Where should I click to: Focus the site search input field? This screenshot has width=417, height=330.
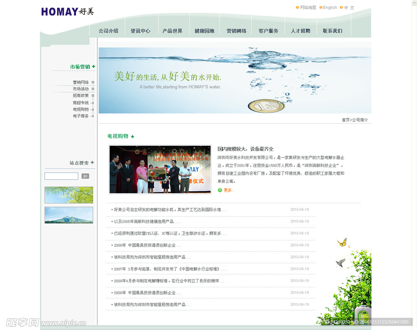[61, 176]
